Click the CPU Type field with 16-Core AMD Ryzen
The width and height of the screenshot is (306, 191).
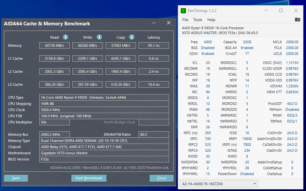(104, 97)
